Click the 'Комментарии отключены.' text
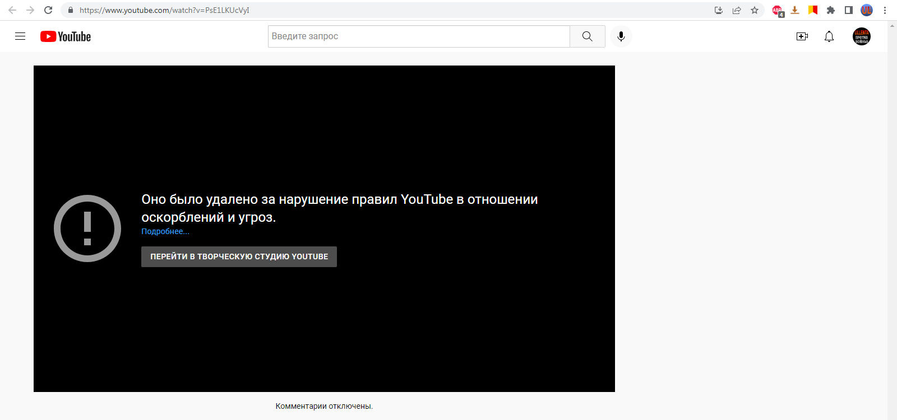897x420 pixels. [324, 406]
